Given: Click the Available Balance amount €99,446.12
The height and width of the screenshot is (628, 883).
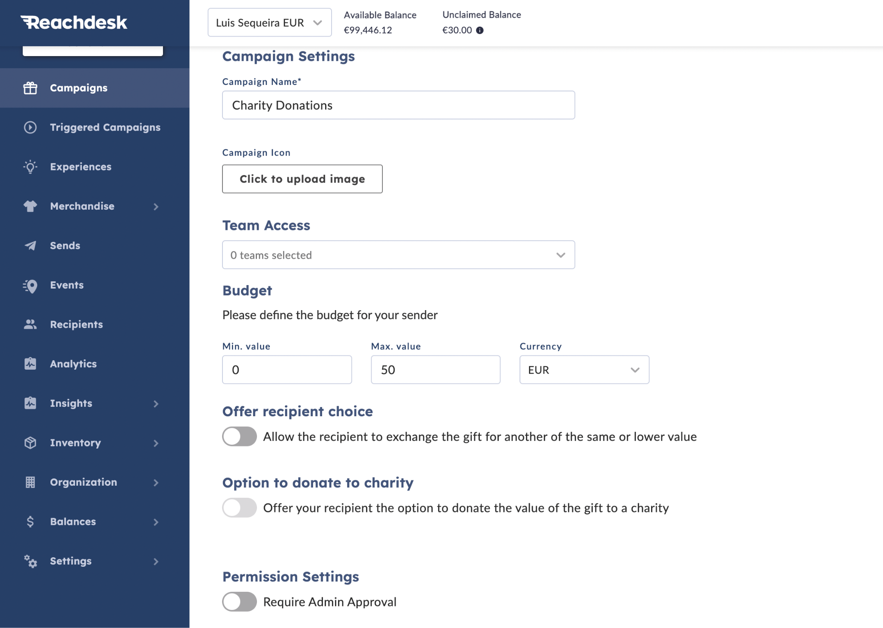Looking at the screenshot, I should point(368,30).
